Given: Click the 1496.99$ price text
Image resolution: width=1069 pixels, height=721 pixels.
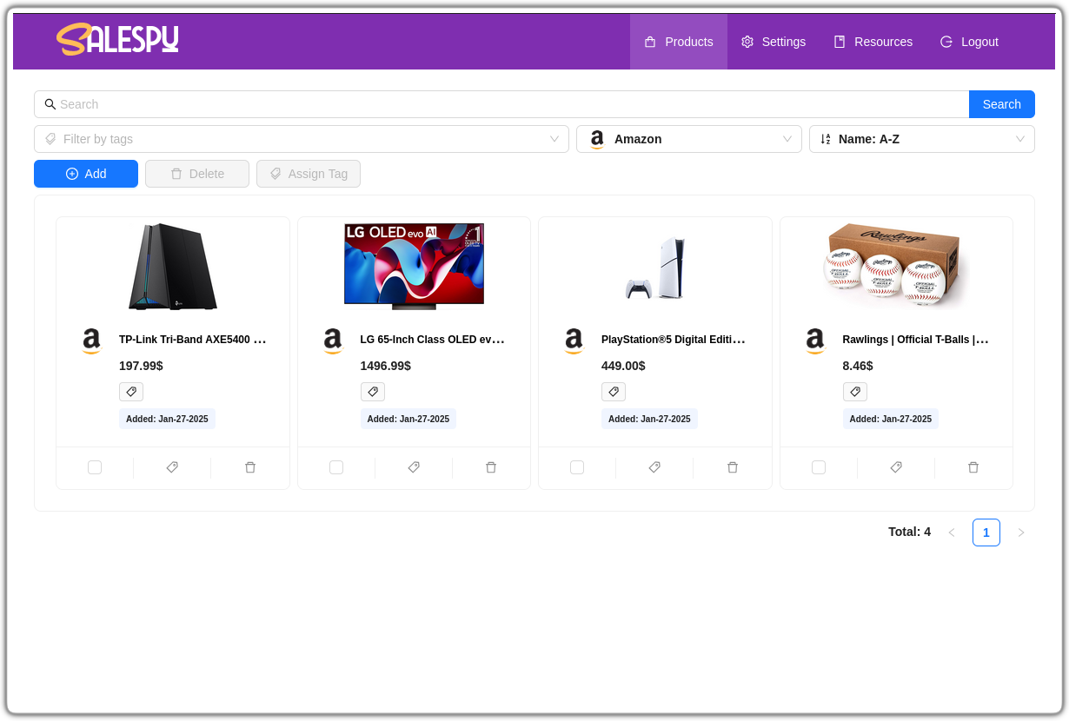Looking at the screenshot, I should pos(386,366).
